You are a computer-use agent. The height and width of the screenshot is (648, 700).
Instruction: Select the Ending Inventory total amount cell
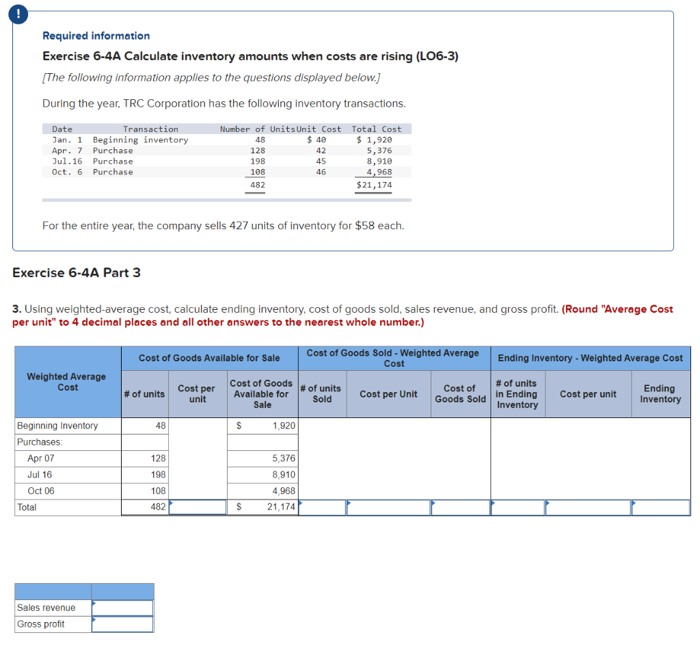tap(661, 507)
